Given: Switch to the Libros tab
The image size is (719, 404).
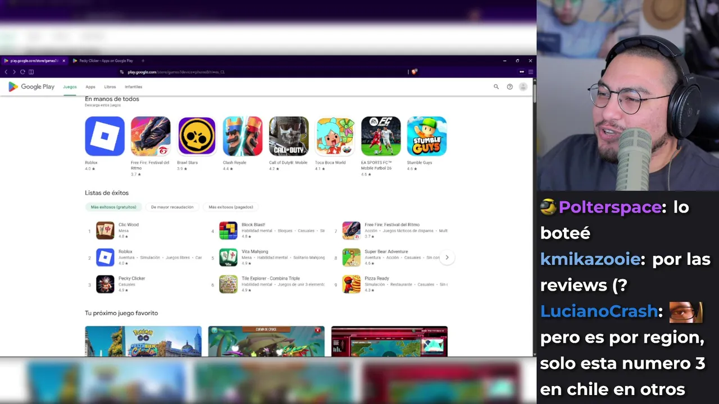Looking at the screenshot, I should coord(110,87).
